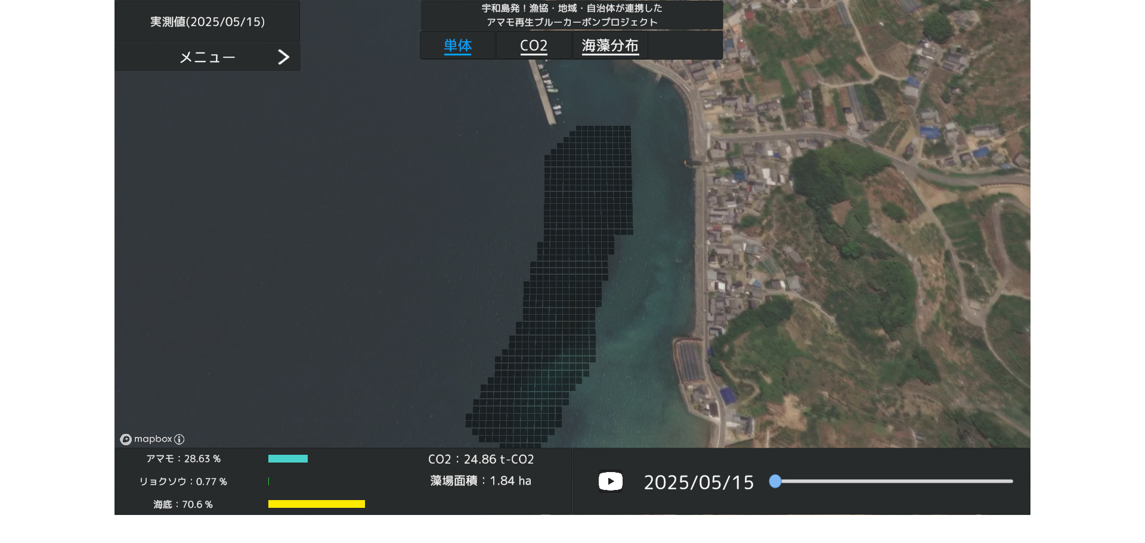Click the CO2 24.86 t-CO2 readout

click(481, 460)
